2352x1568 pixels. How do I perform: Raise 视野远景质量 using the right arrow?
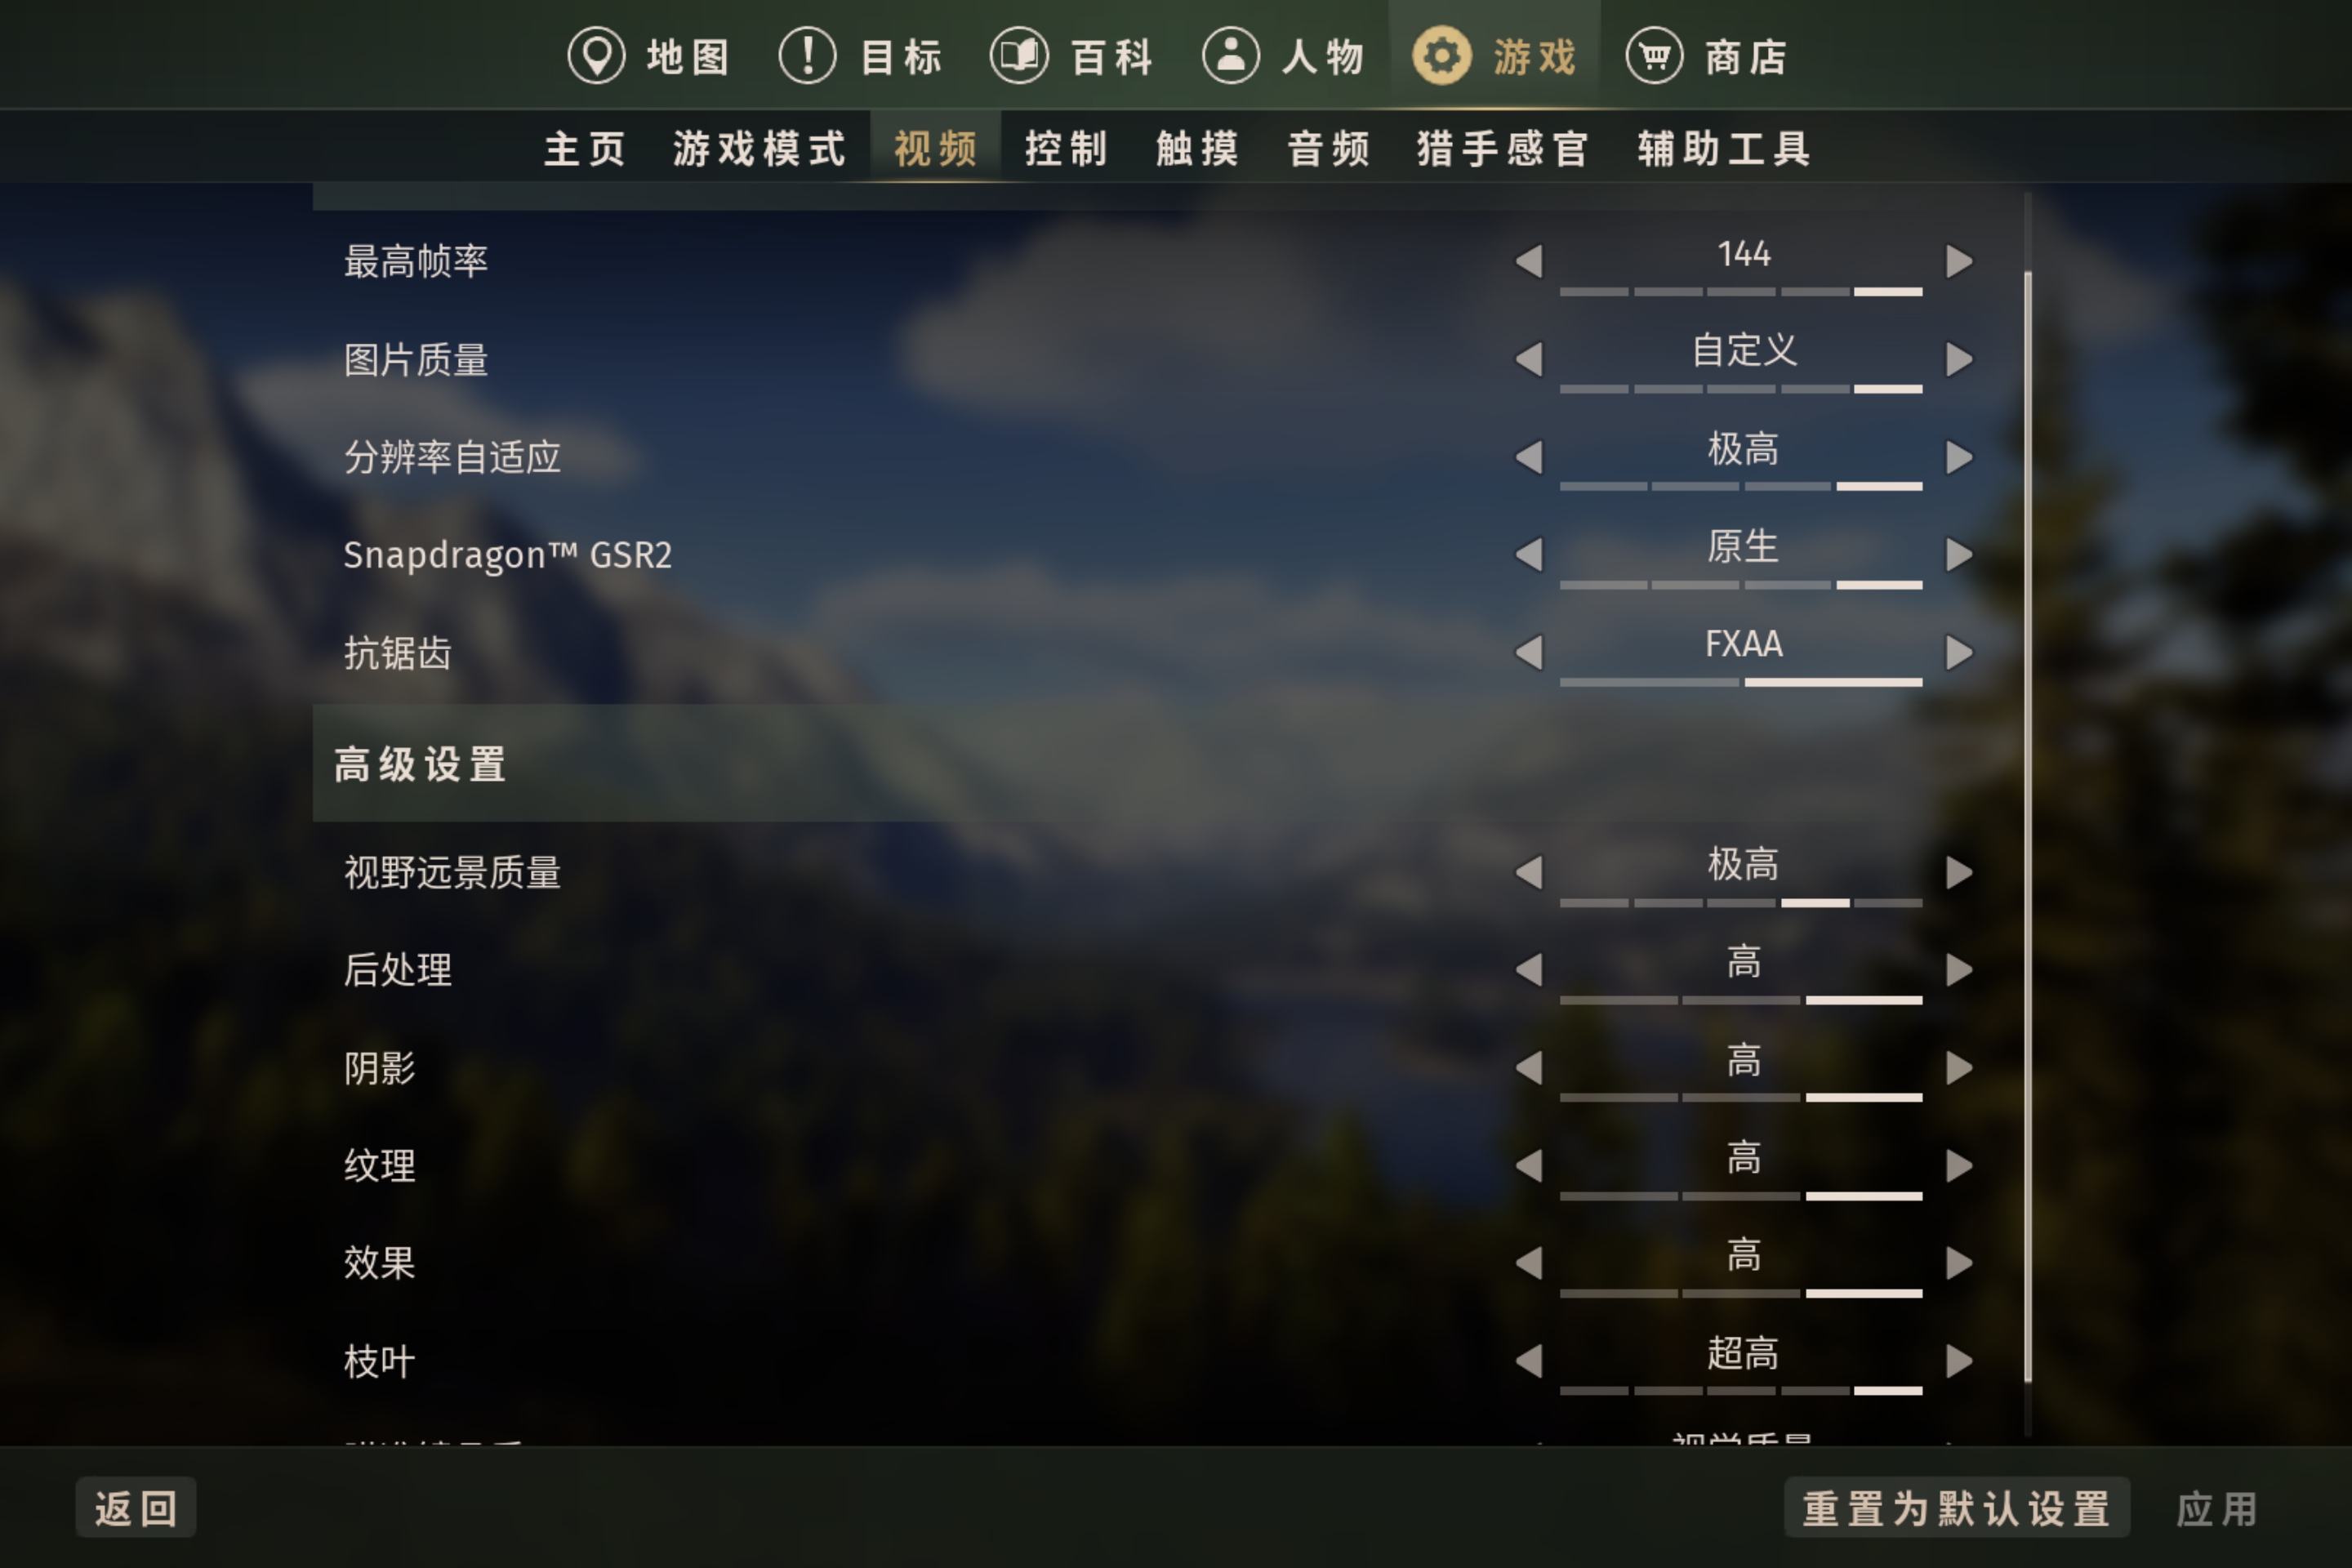pyautogui.click(x=1958, y=873)
